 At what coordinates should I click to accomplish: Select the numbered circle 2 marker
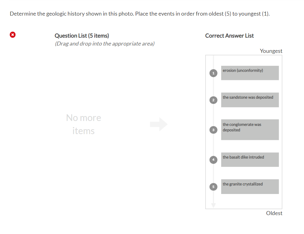point(213,100)
